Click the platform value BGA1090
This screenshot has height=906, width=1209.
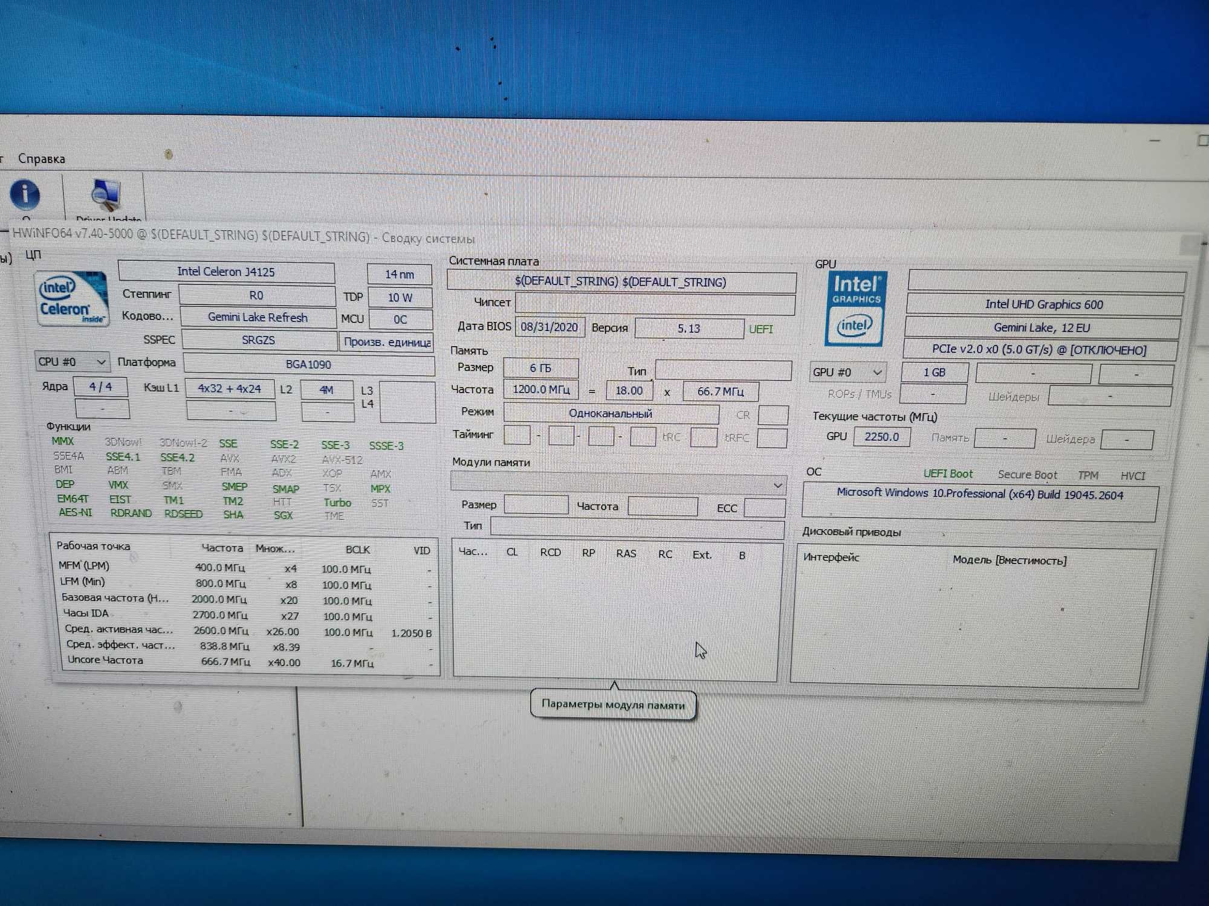(309, 365)
